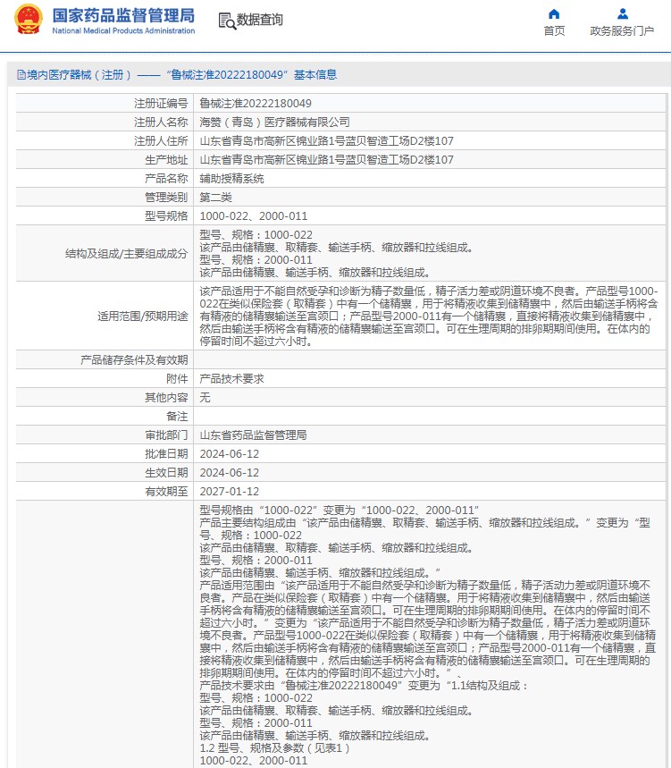Click change note line starting 产品技术要求由
This screenshot has height=768, width=671.
(365, 685)
